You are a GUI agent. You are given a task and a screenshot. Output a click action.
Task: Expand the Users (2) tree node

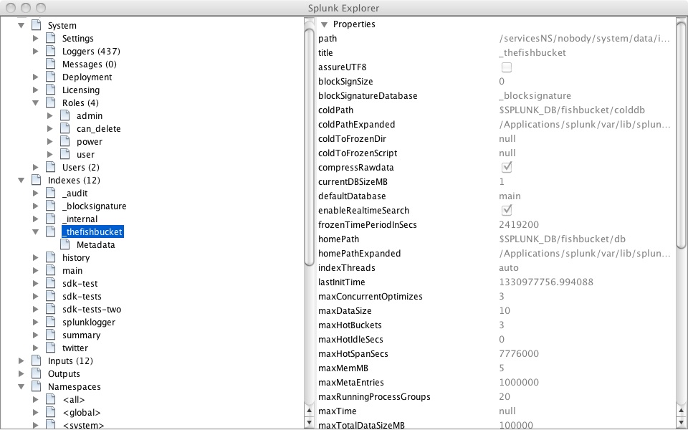coord(36,168)
